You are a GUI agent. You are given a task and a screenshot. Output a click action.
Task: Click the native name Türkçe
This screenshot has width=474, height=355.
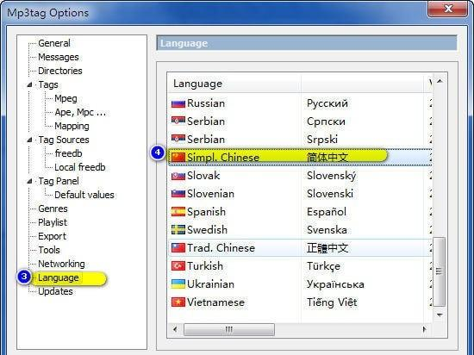point(323,266)
